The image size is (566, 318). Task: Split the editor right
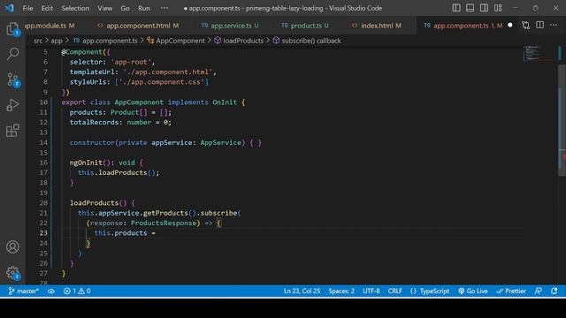(x=539, y=25)
